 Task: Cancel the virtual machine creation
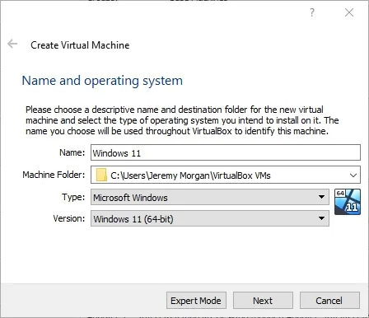[x=329, y=301]
